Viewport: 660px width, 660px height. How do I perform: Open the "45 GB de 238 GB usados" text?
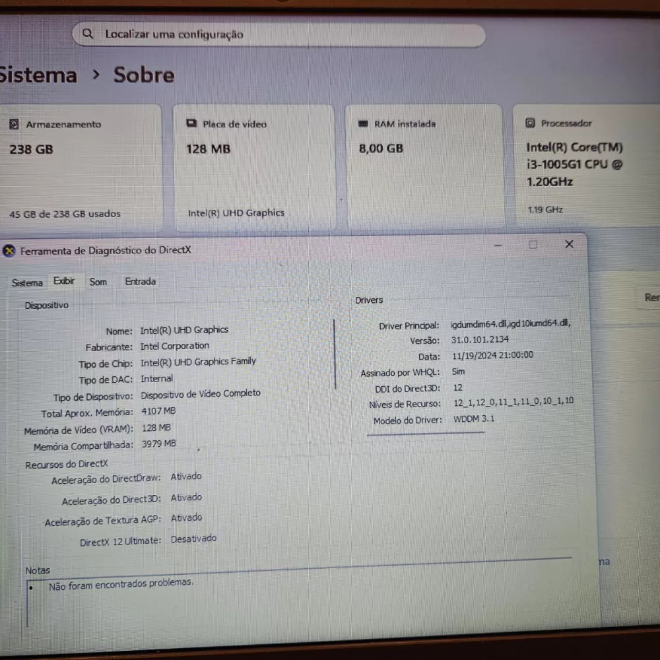[x=65, y=214]
